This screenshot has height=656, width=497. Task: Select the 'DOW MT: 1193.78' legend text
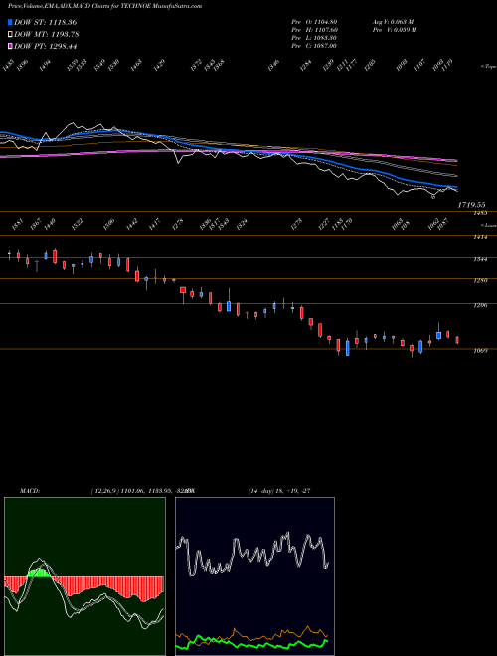47,34
